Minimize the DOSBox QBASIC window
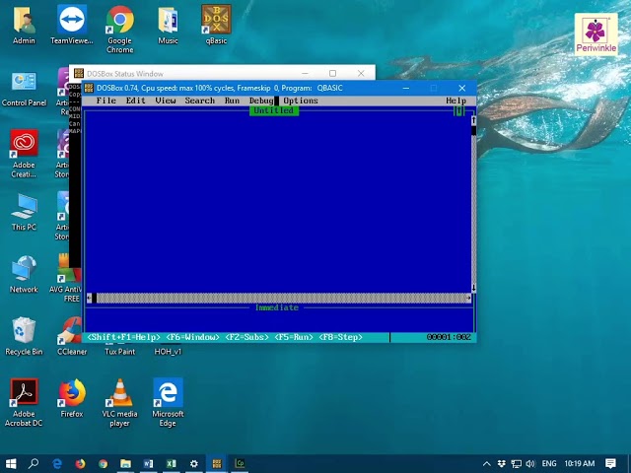Viewport: 631px width, 473px height. (406, 88)
